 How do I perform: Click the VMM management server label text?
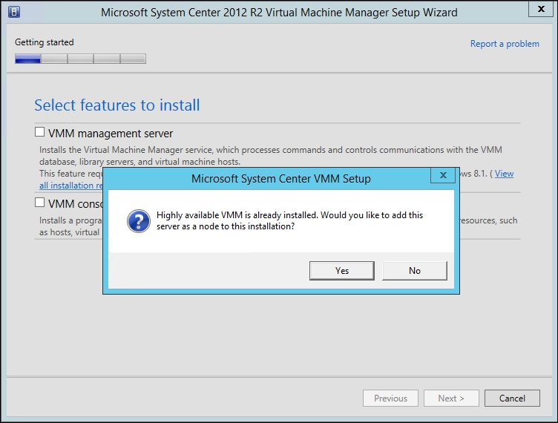(111, 134)
